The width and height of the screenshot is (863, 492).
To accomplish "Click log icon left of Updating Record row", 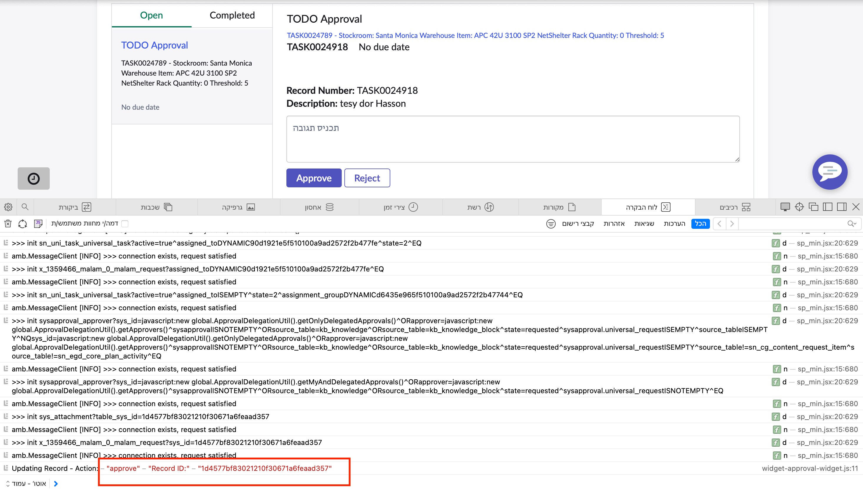I will (x=6, y=468).
